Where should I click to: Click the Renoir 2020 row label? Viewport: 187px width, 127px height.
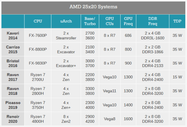pos(13,119)
